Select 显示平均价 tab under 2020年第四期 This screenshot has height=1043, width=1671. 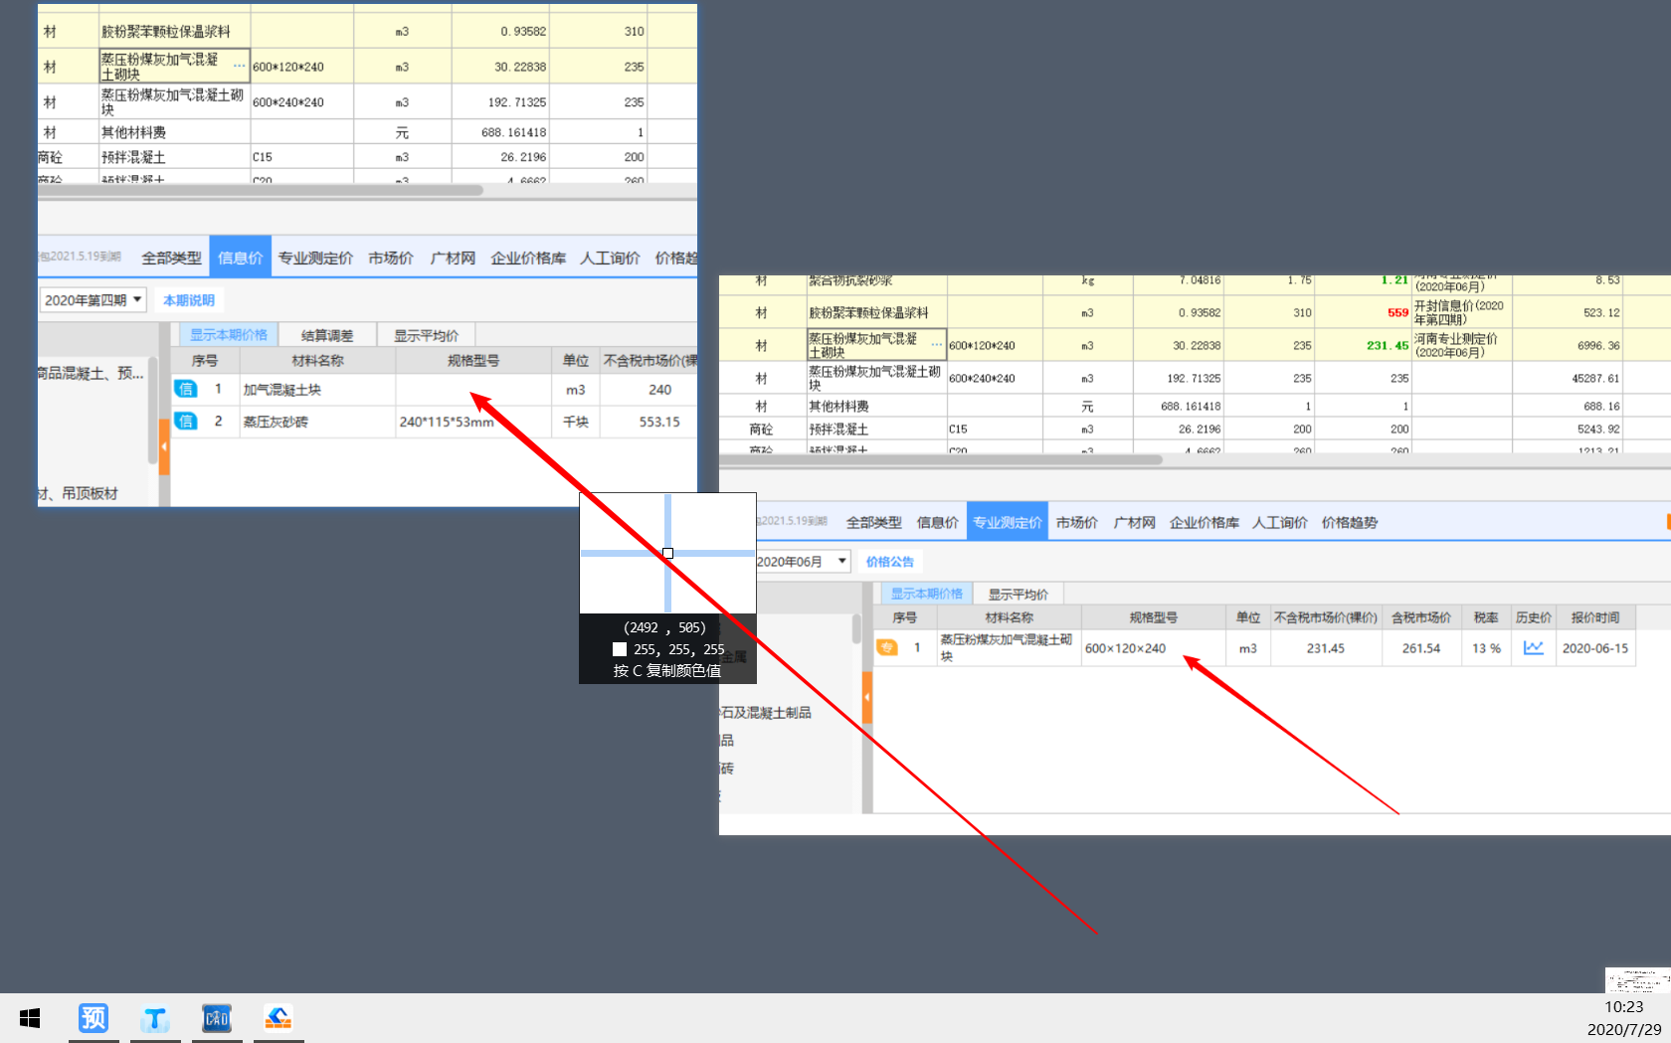point(427,335)
